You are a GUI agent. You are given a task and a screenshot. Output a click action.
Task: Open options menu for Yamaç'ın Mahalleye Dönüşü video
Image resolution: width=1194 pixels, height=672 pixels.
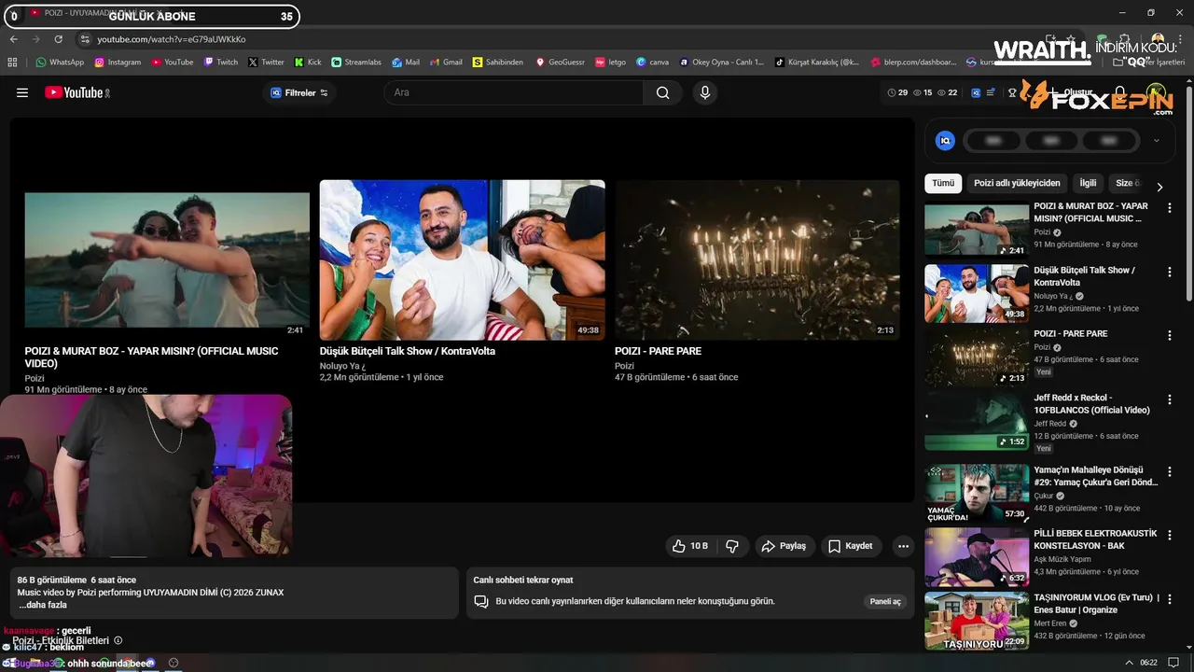[x=1169, y=472]
